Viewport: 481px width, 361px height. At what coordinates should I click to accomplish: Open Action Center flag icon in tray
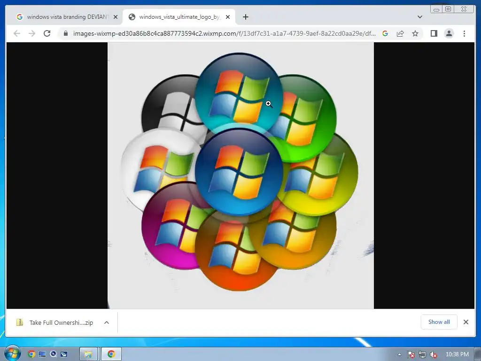(411, 354)
